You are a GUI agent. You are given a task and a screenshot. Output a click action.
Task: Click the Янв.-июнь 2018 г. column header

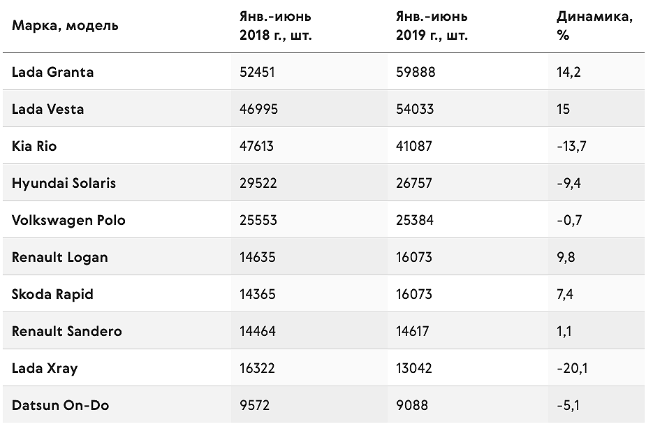[276, 26]
